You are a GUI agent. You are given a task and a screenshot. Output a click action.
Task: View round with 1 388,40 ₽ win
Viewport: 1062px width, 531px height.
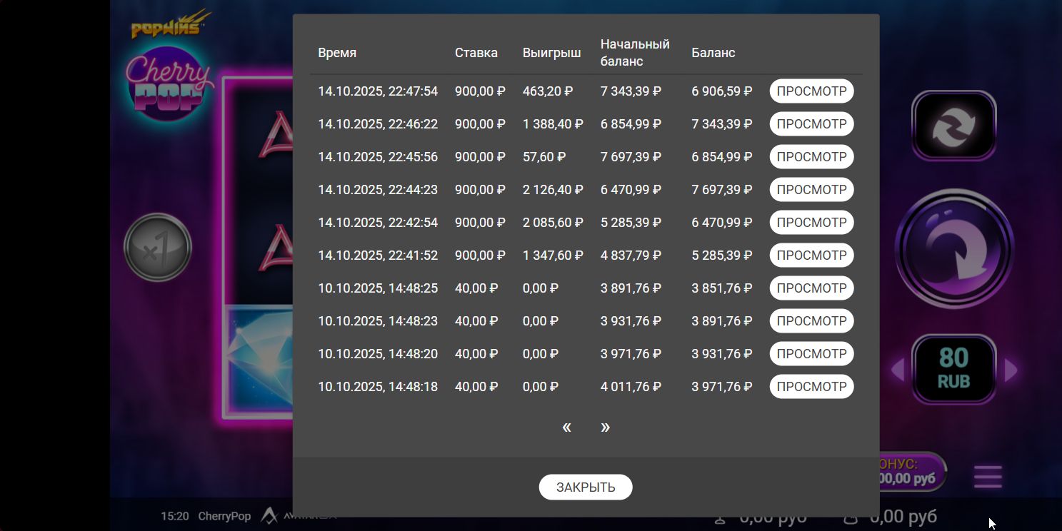click(811, 124)
